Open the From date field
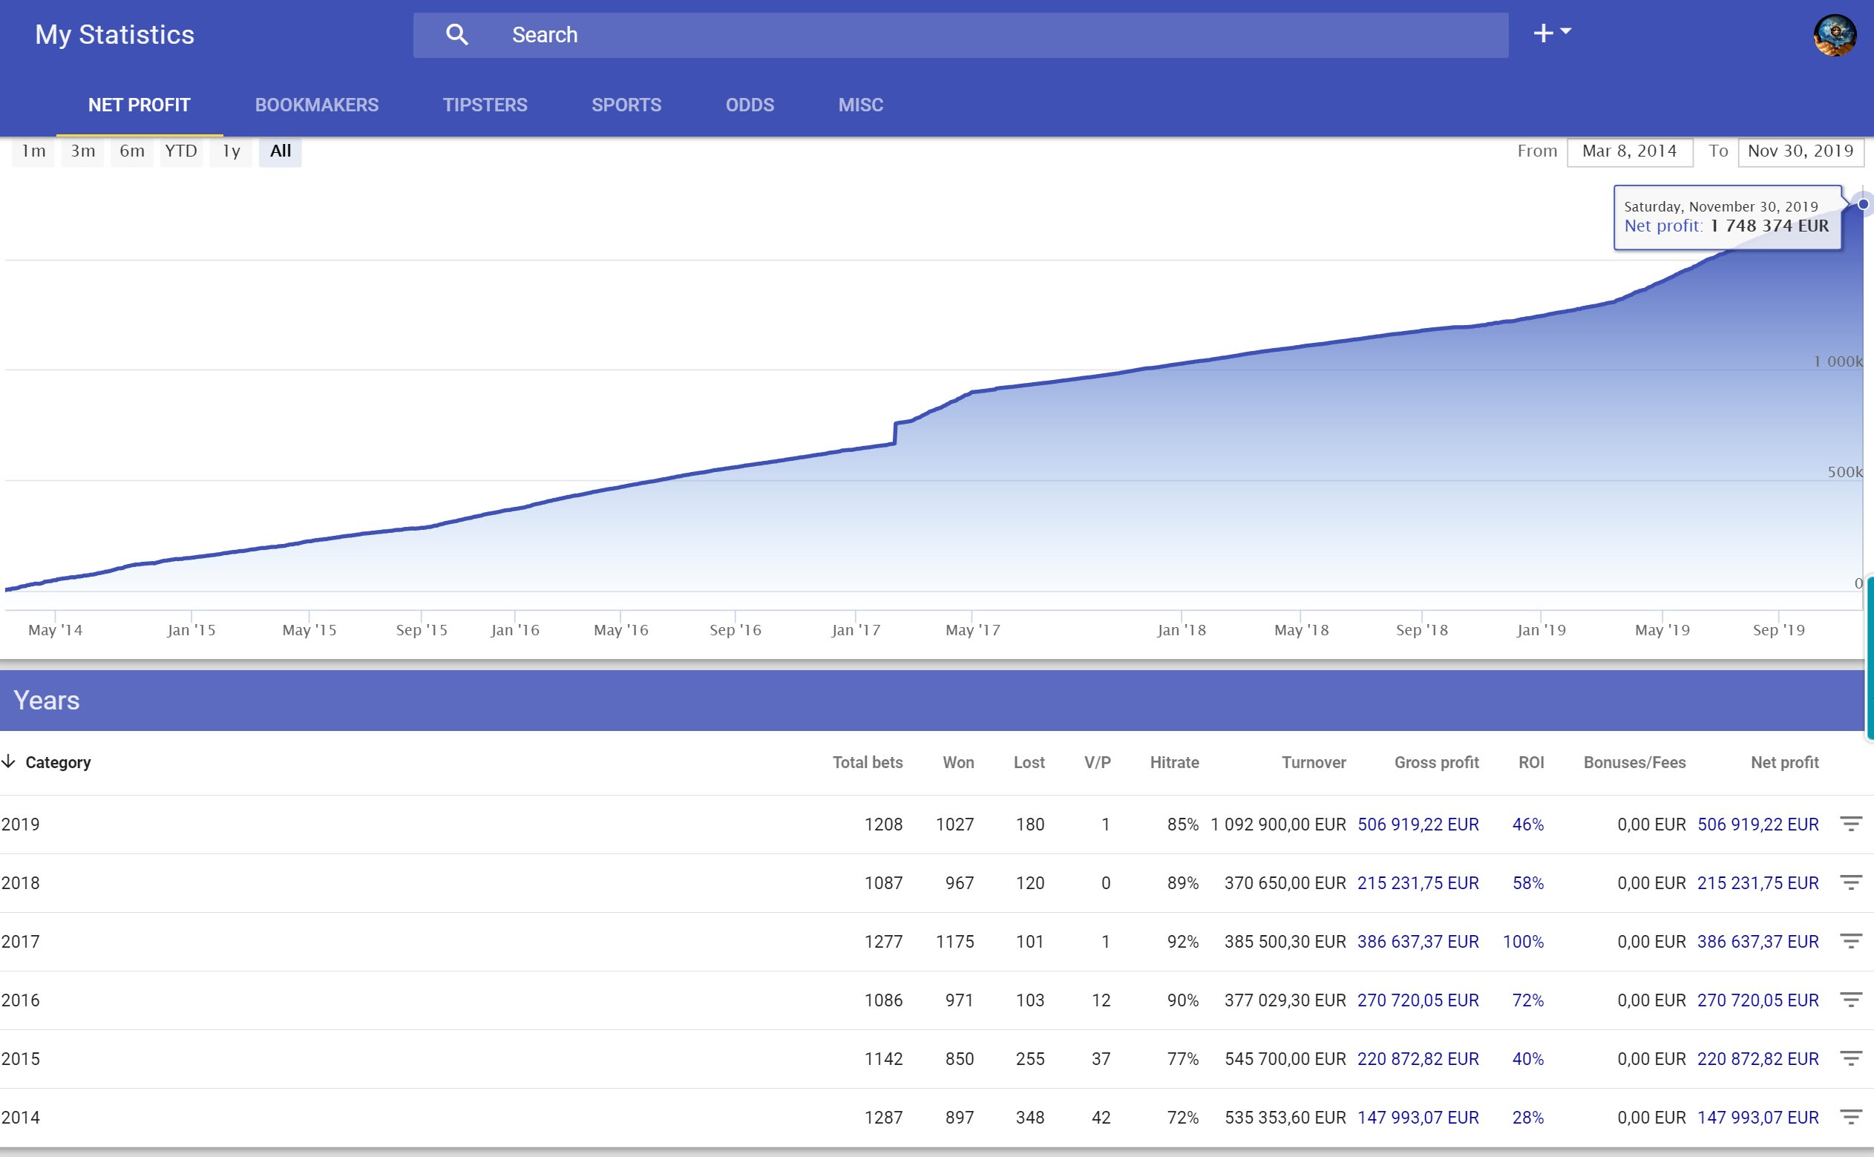 point(1629,151)
